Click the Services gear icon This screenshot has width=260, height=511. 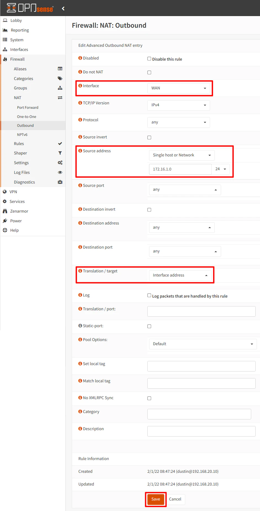[5, 201]
